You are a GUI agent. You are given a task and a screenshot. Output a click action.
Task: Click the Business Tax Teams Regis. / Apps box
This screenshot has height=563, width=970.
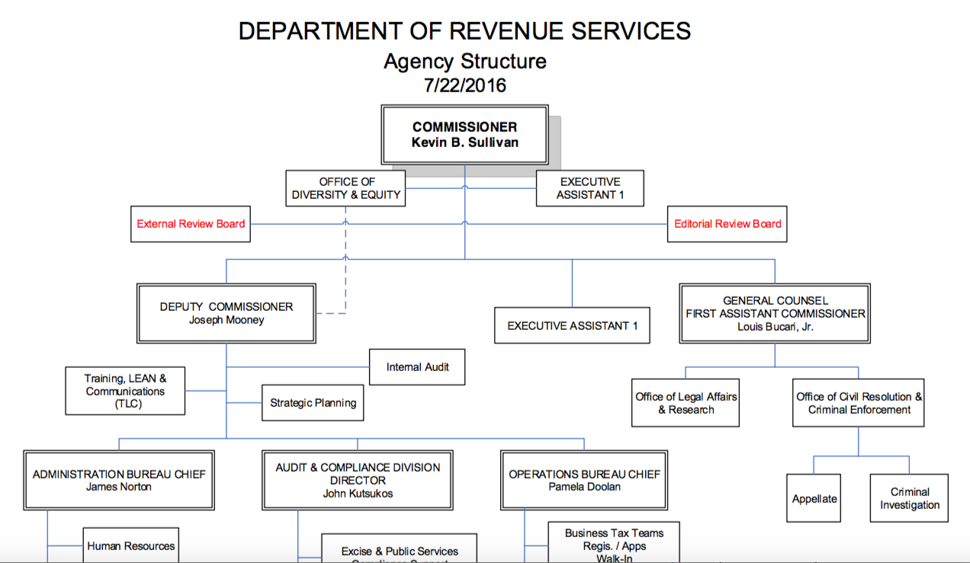coord(614,542)
